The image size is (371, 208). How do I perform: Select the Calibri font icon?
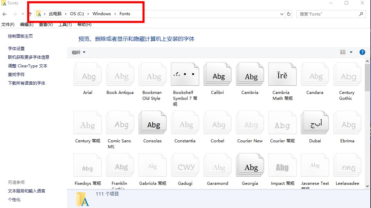pos(217,74)
